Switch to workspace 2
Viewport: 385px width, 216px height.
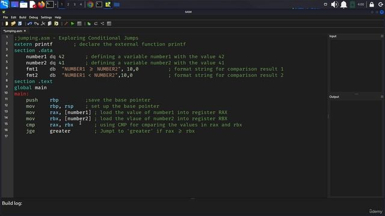(68, 4)
